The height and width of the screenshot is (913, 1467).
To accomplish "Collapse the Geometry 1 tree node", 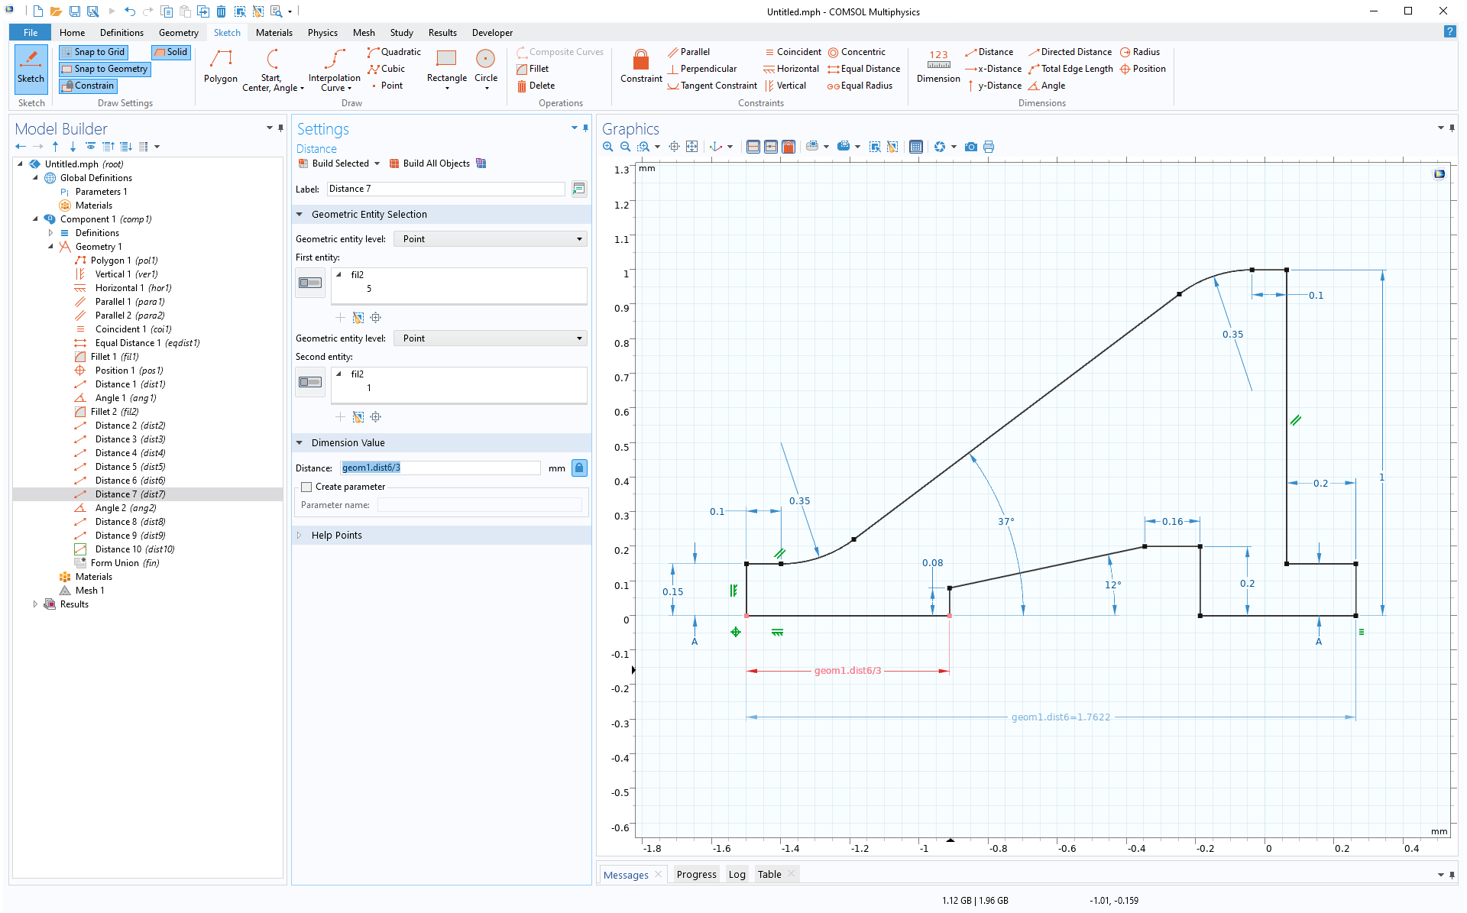I will click(50, 246).
